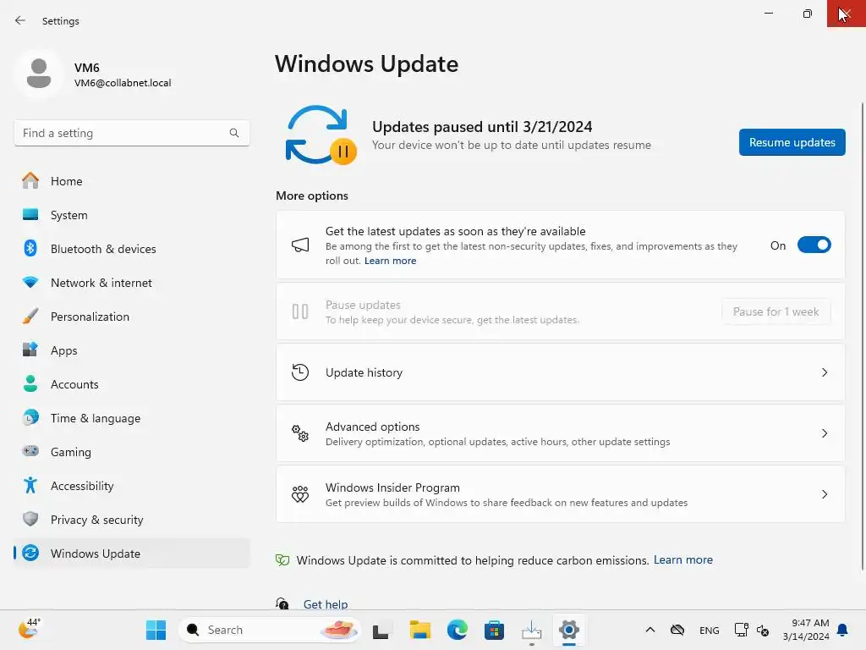Click the cloud sync tray icon

pyautogui.click(x=677, y=630)
